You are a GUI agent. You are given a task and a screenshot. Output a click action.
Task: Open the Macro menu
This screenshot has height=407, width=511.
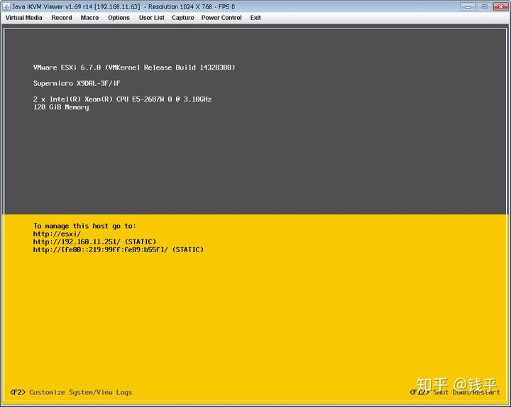tap(89, 18)
